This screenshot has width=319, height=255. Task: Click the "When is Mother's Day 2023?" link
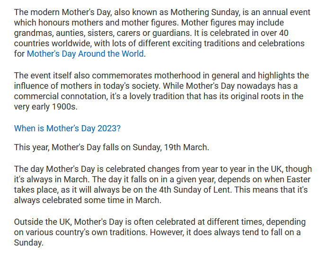point(67,128)
